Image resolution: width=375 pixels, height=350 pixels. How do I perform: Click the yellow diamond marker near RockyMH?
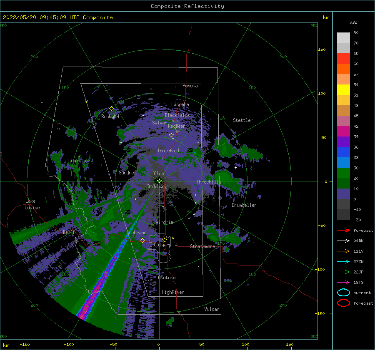[111, 109]
